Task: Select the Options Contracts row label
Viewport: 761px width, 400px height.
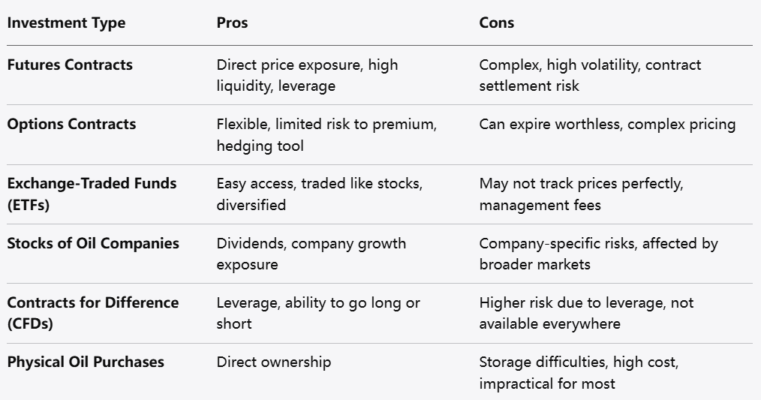Action: click(x=71, y=124)
